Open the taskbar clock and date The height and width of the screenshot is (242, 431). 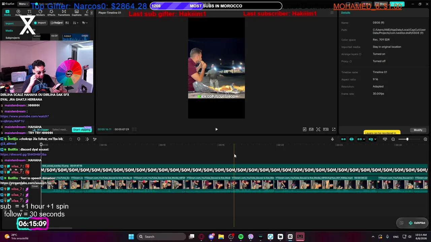coord(421,237)
